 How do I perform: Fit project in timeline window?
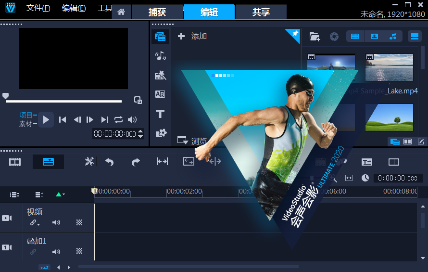coord(349,178)
